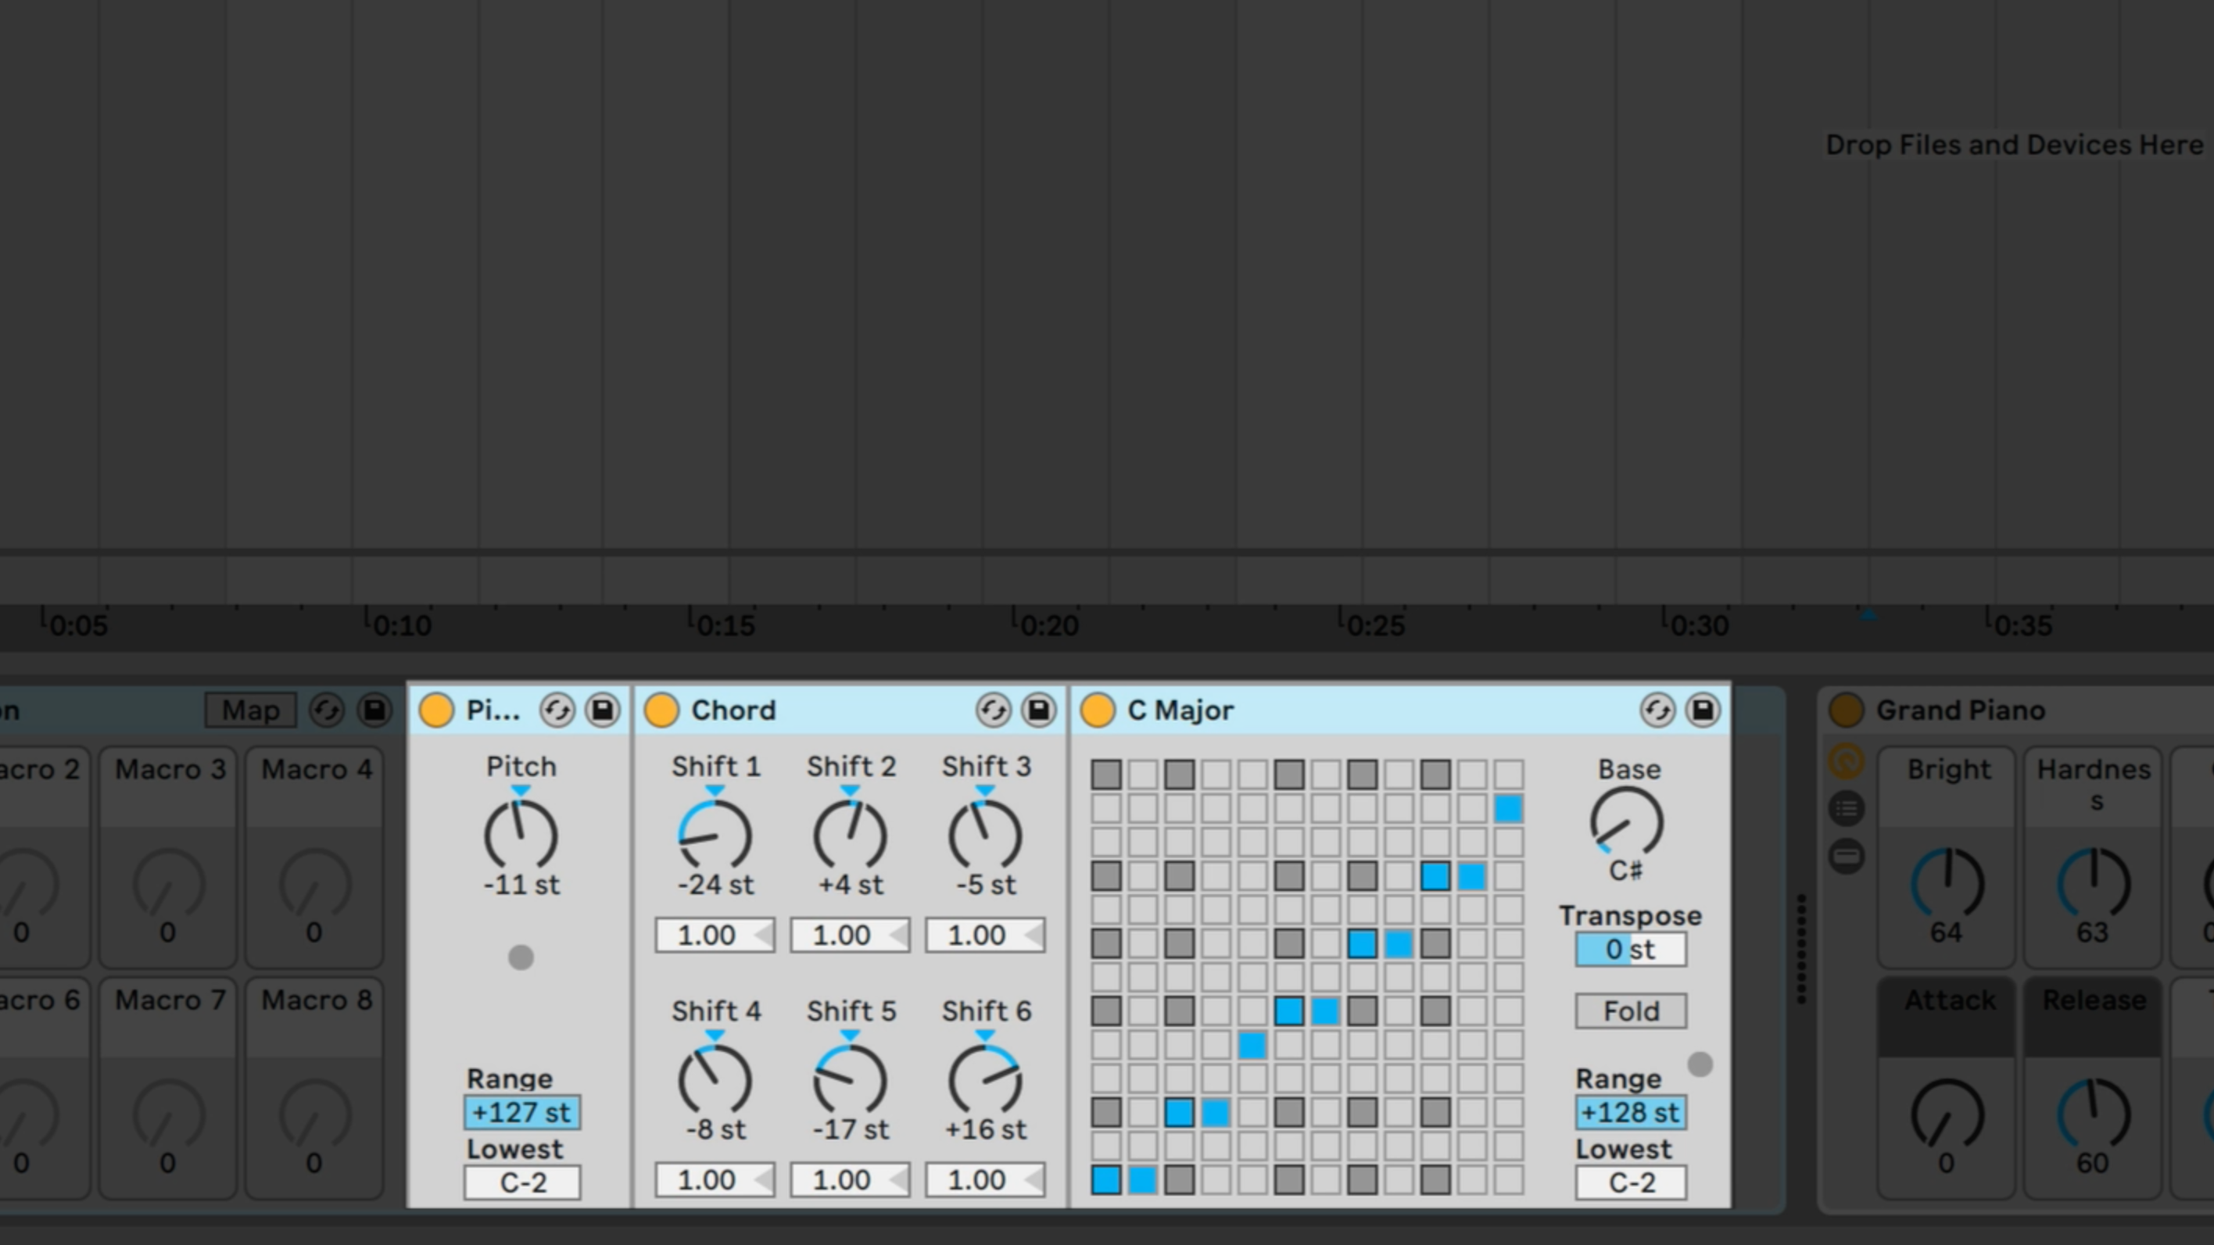
Task: Click the stepper arrow beside Shift 6 value
Action: [1030, 1179]
